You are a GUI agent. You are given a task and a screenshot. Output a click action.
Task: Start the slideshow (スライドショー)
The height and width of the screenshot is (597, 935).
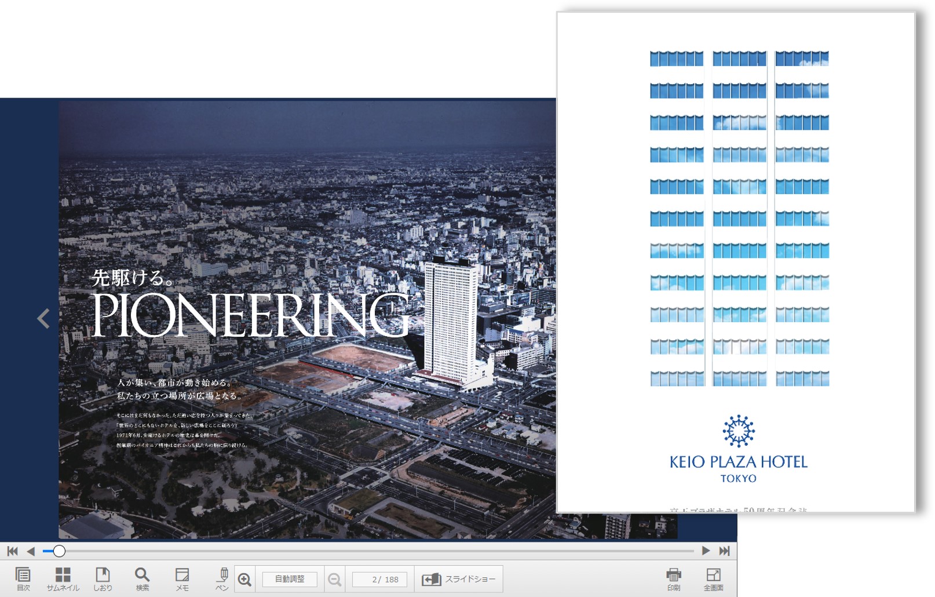coord(459,579)
